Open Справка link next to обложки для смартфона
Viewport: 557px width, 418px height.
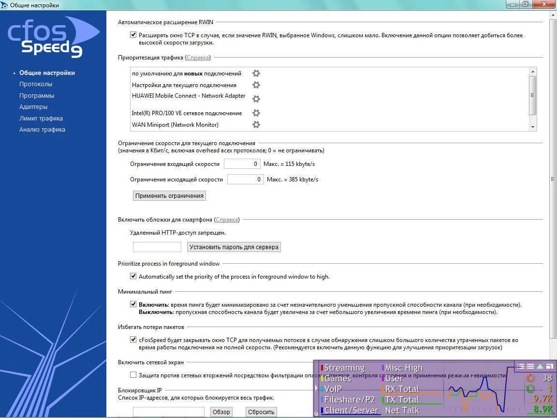coord(227,220)
